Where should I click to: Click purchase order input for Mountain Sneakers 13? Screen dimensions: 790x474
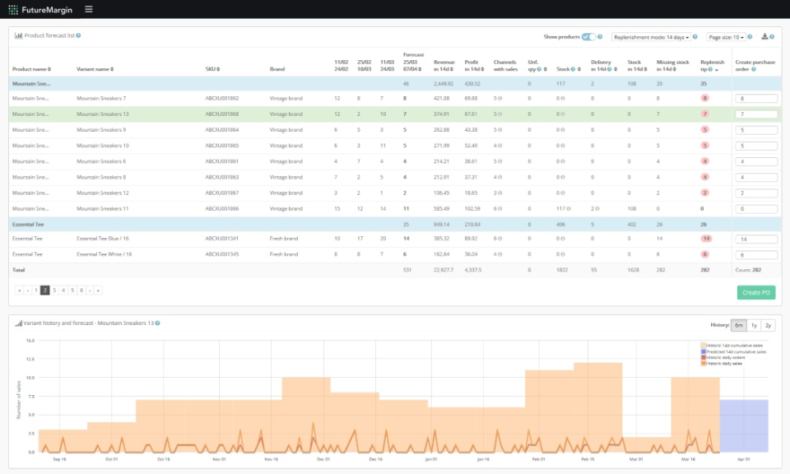click(x=755, y=114)
